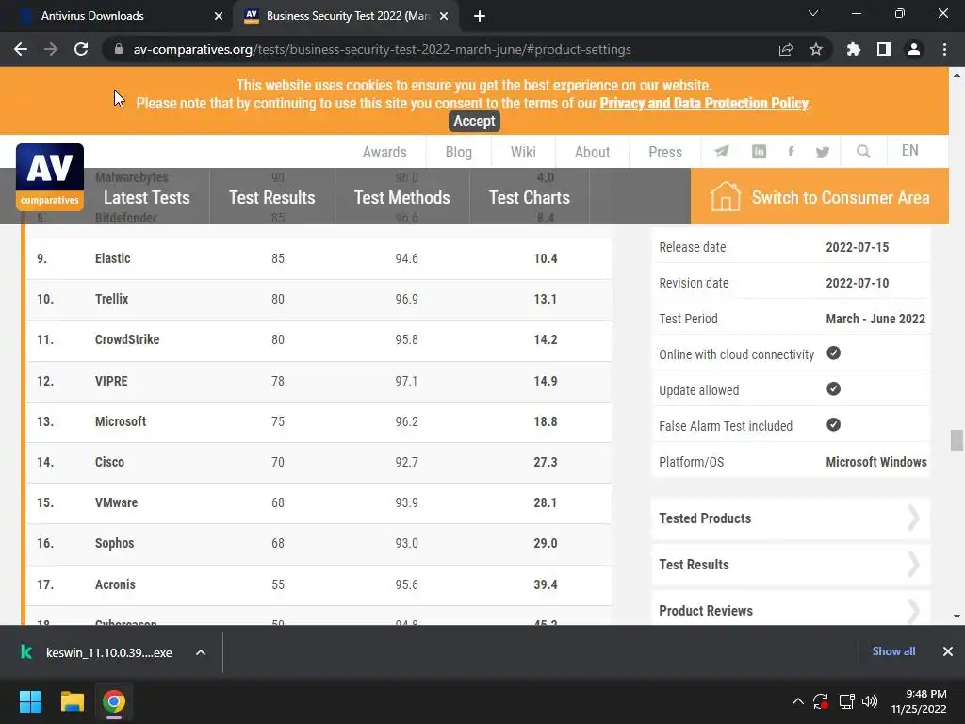
Task: Click the AV Comparatives logo
Action: click(x=50, y=177)
